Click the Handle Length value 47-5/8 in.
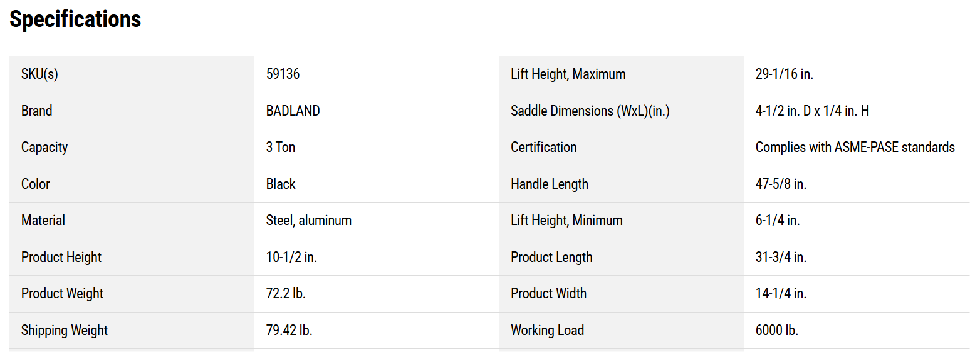The width and height of the screenshot is (970, 352). click(781, 184)
